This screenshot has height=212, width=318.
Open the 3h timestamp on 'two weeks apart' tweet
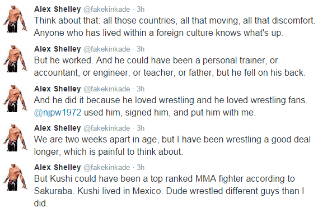coord(141,128)
